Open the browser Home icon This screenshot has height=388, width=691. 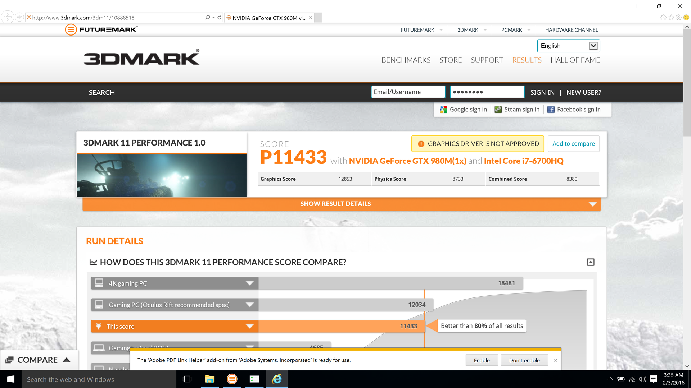tap(663, 17)
